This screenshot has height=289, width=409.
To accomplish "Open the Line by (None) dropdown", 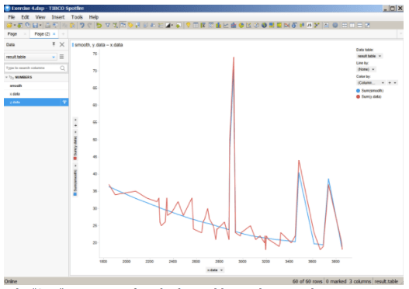I will tap(366, 69).
